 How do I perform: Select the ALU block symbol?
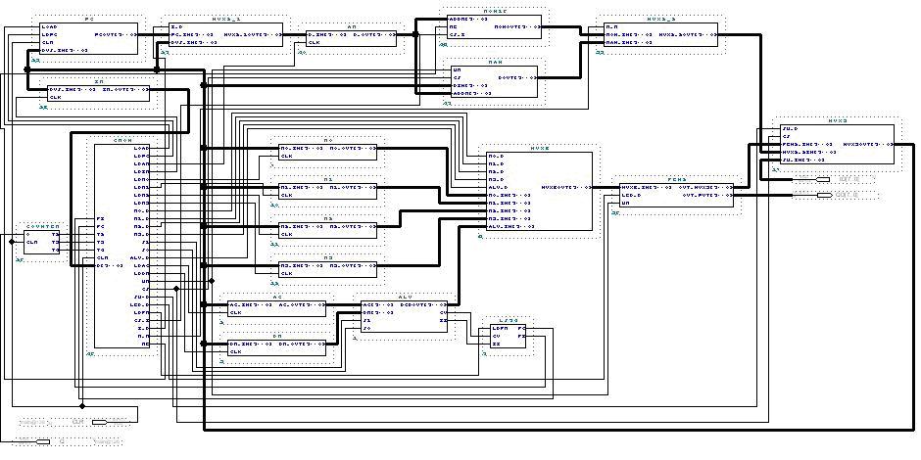click(404, 317)
